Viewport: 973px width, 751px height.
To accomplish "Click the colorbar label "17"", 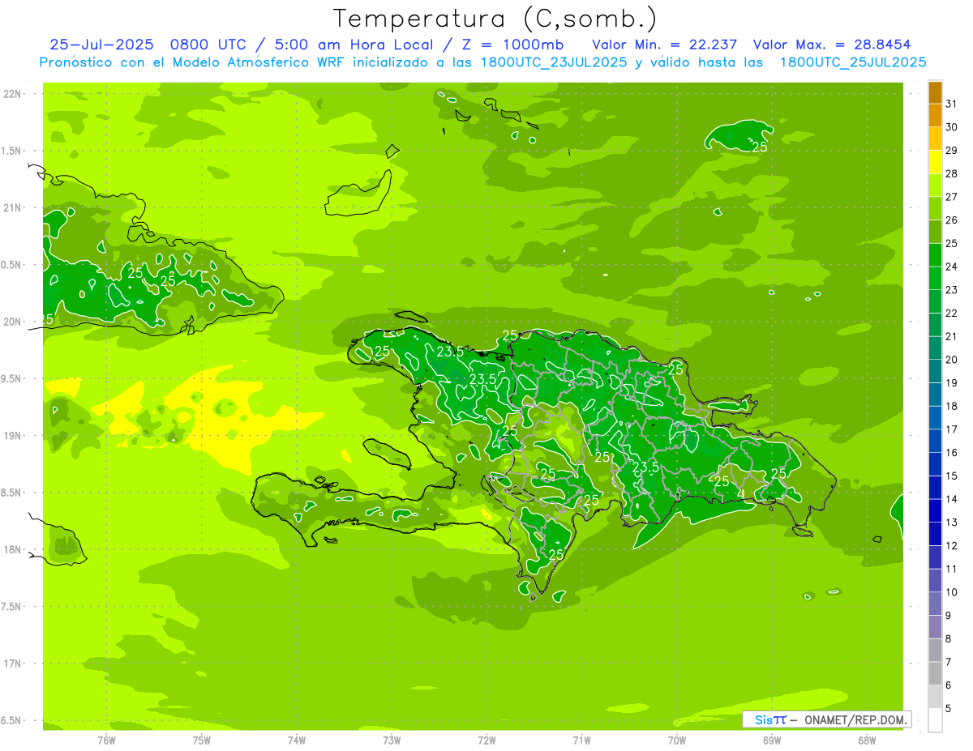I will (x=951, y=429).
